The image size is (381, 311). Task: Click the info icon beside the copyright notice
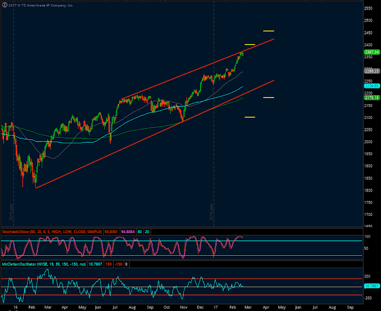(5, 5)
